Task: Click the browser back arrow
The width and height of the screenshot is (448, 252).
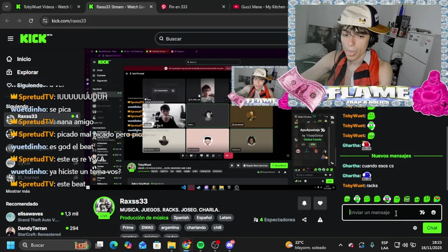Action: click(7, 21)
